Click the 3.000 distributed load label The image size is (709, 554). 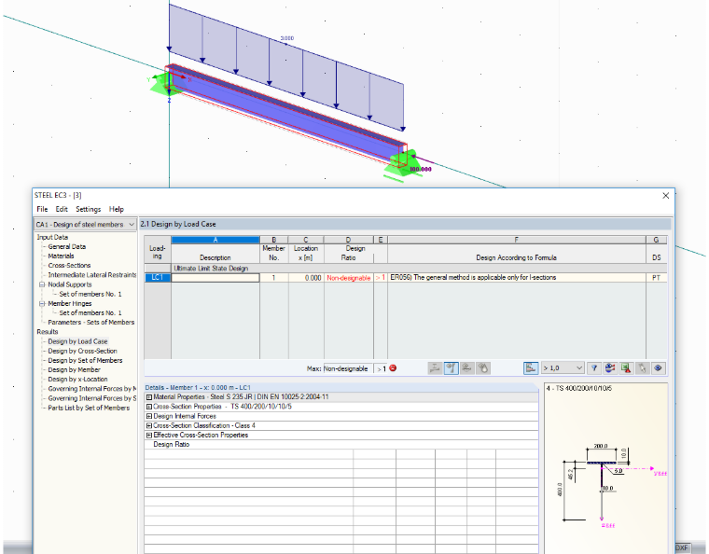point(287,38)
